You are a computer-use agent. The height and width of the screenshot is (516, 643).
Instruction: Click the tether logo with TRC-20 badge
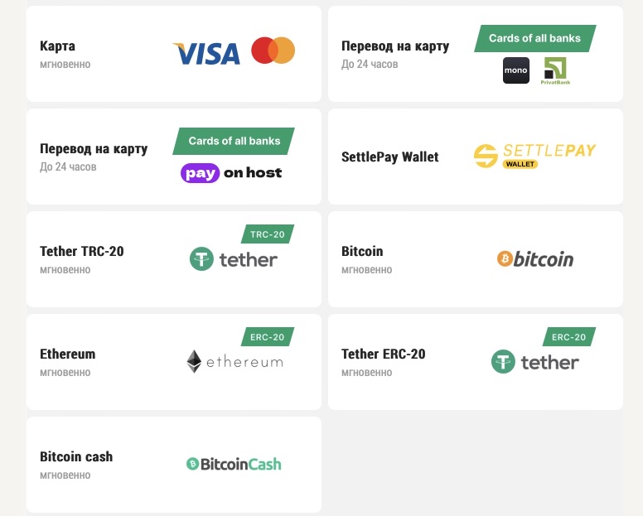point(234,259)
